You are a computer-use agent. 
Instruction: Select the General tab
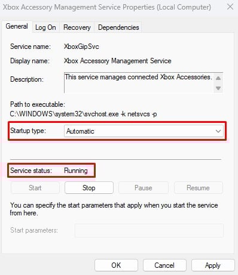point(17,26)
